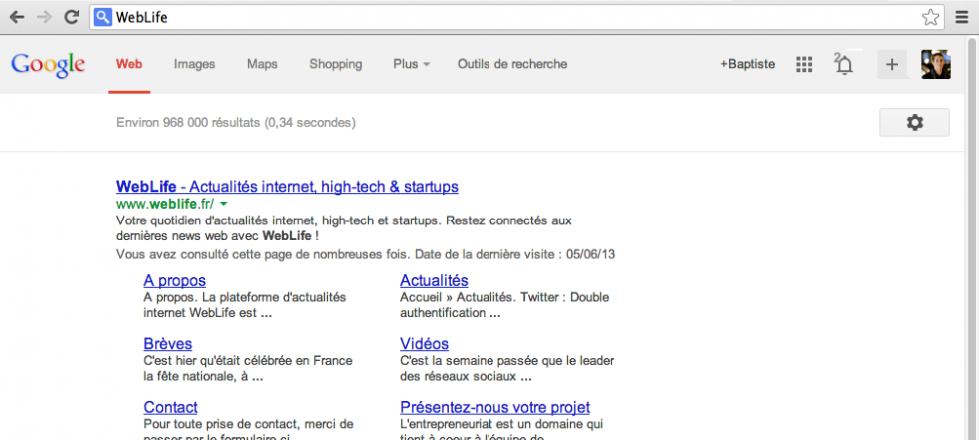Open Outils de recherche

pos(512,64)
